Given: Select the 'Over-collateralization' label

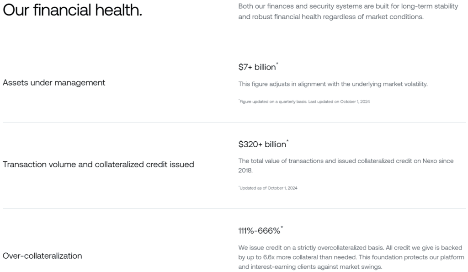Looking at the screenshot, I should click(x=43, y=256).
